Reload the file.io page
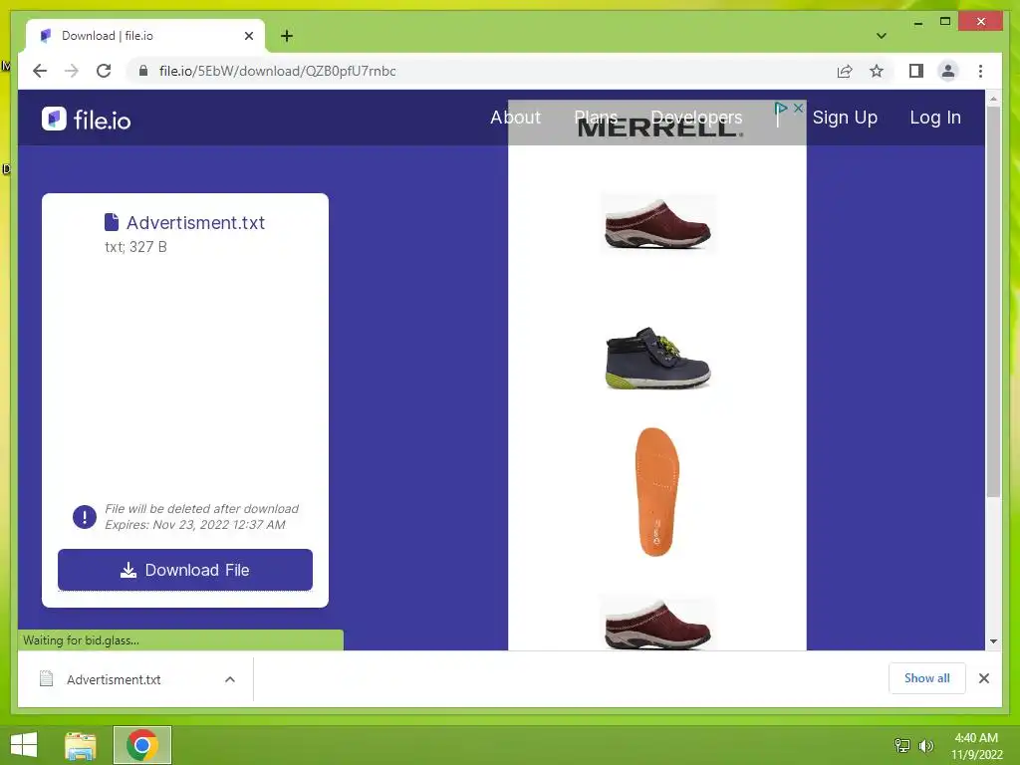 tap(104, 71)
